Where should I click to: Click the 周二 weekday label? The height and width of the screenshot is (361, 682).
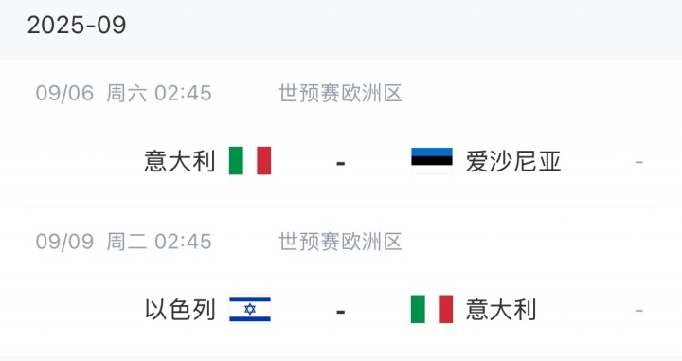pyautogui.click(x=127, y=242)
